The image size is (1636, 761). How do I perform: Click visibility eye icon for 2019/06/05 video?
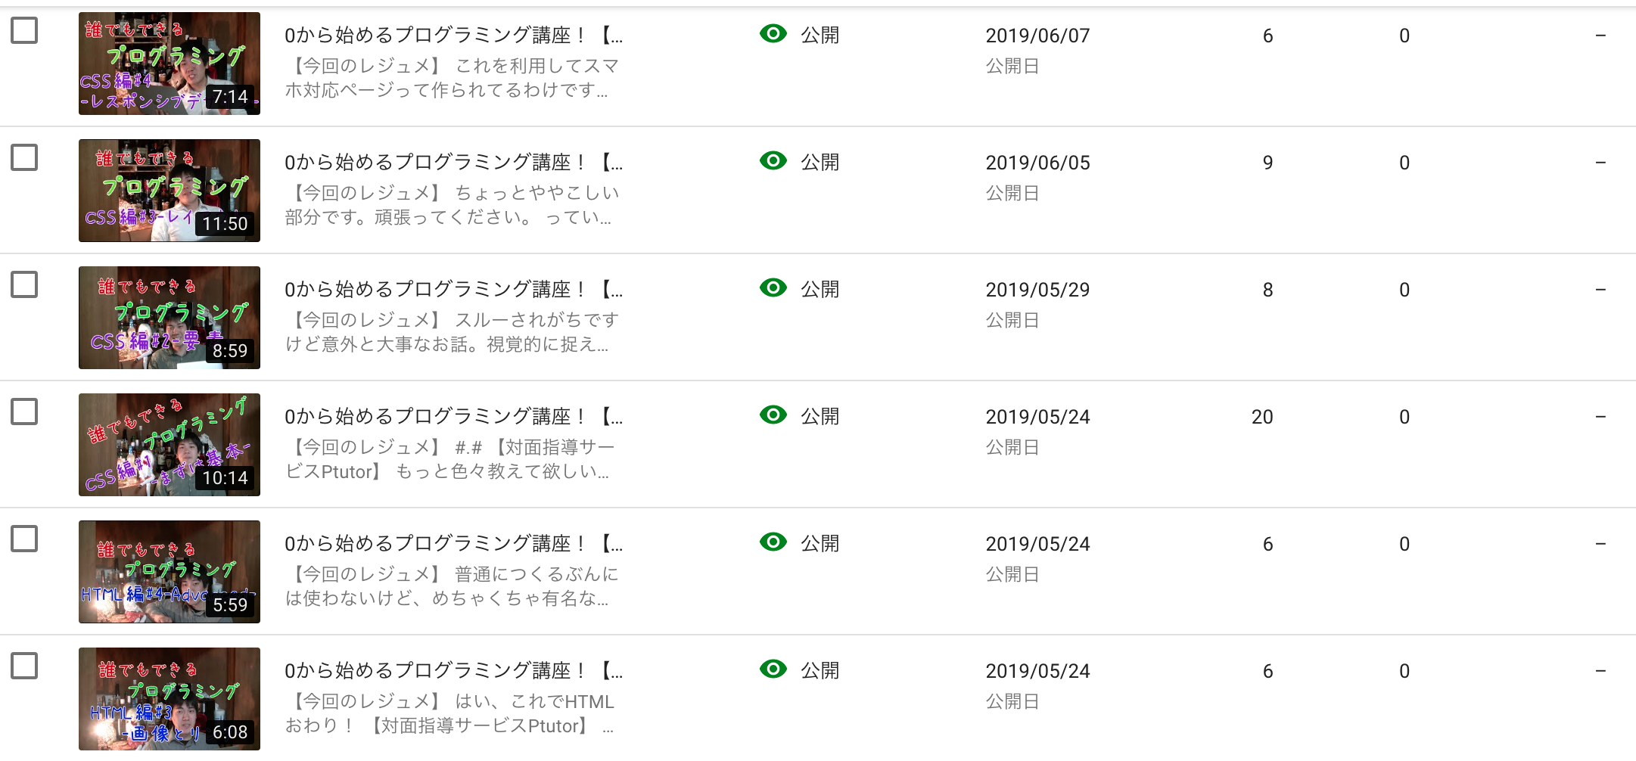click(x=773, y=160)
